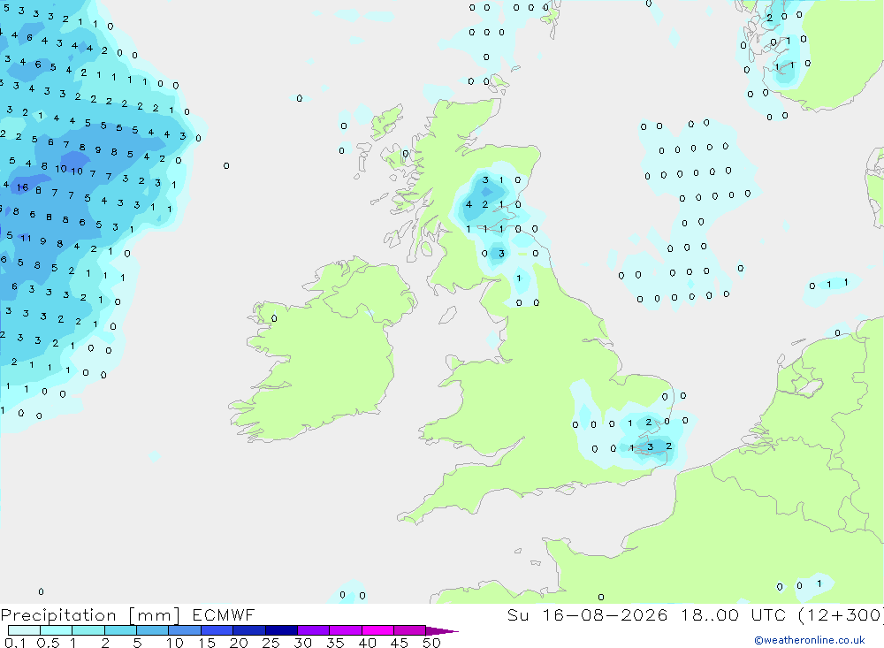Select the 35–40 mm legend color segment
This screenshot has height=648, width=884.
pyautogui.click(x=346, y=630)
